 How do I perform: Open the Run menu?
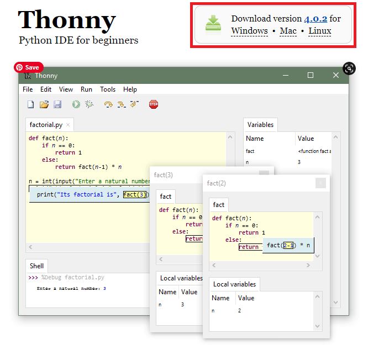(86, 89)
